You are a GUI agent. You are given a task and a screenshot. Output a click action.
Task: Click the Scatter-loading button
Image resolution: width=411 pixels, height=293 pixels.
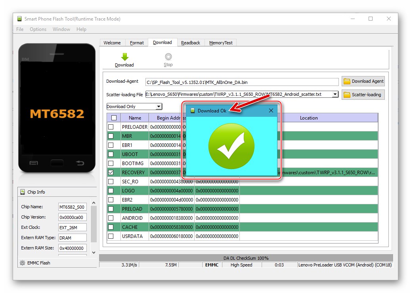[363, 95]
